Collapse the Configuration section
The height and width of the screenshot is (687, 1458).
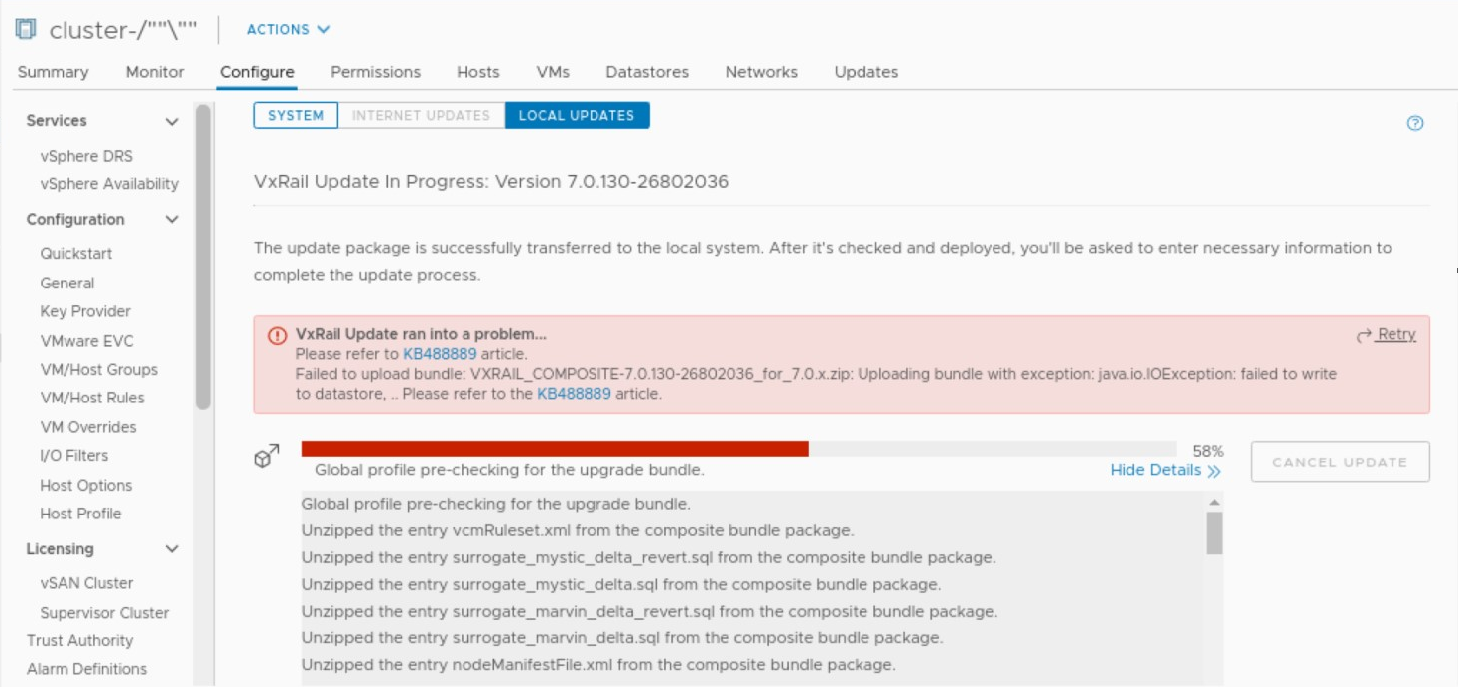point(172,220)
